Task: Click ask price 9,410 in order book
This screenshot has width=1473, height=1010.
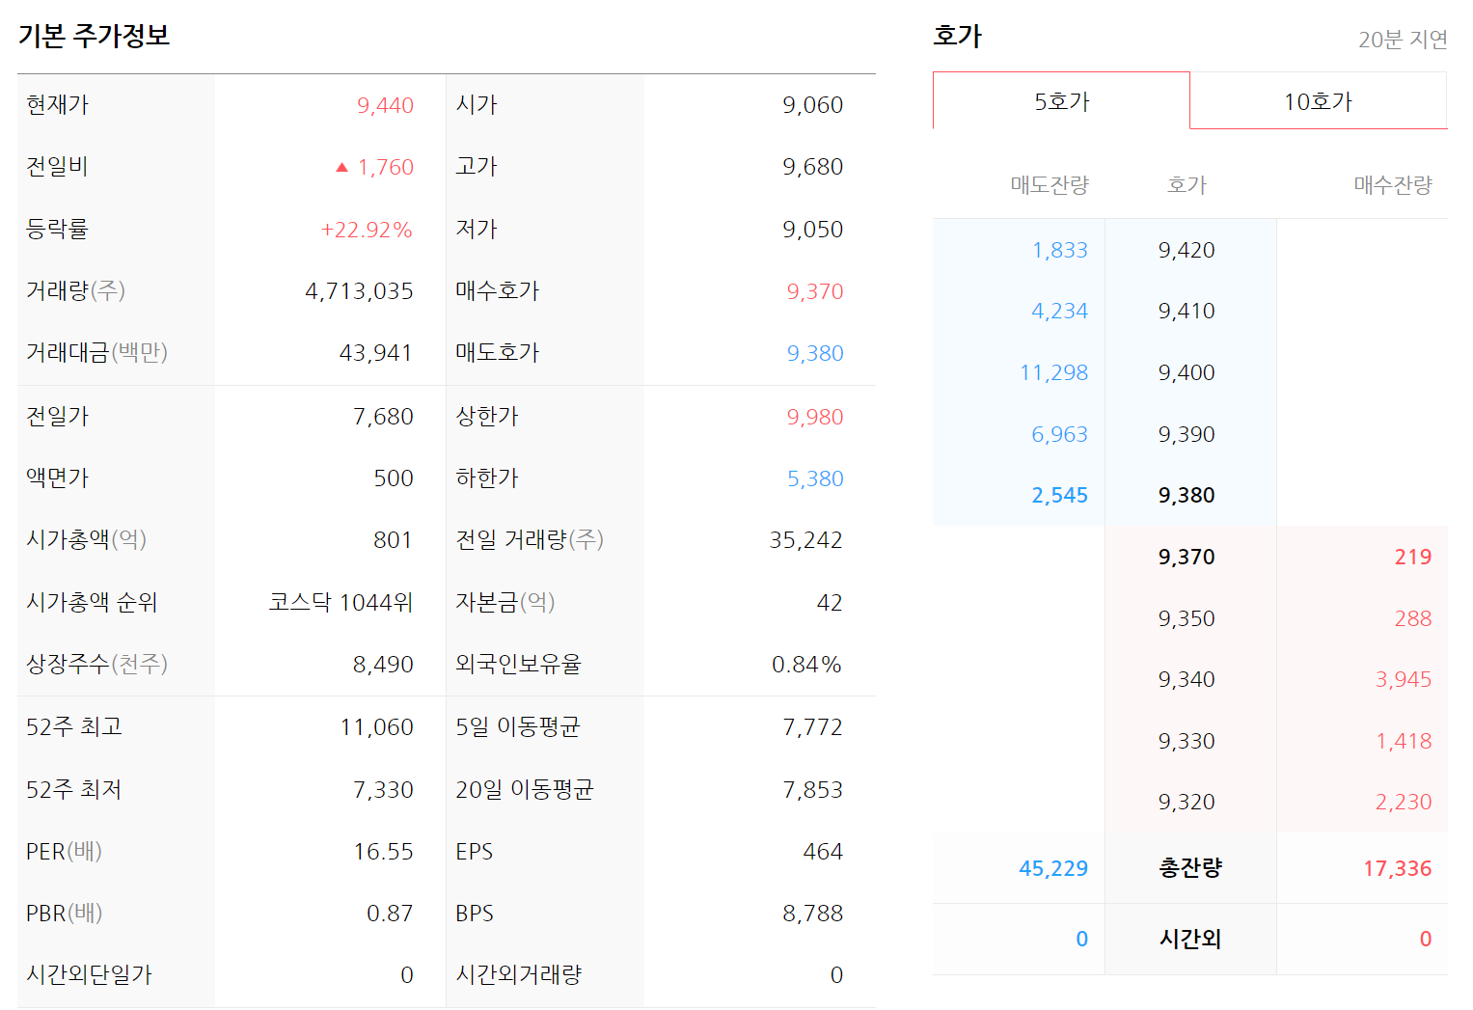Action: coord(1187,312)
